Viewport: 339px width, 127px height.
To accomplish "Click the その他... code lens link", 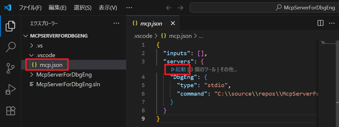I will 229,69.
